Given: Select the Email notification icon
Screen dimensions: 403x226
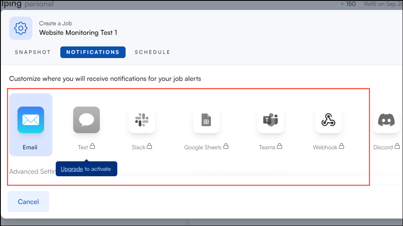Looking at the screenshot, I should 31,120.
